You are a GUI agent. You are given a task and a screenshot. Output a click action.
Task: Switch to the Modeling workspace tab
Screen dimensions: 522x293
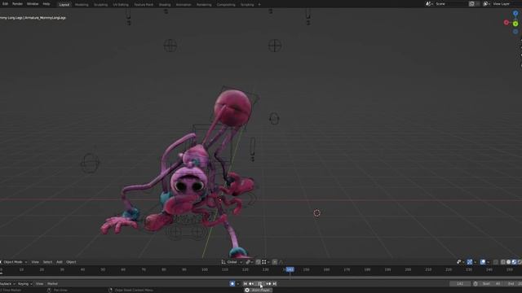(82, 5)
